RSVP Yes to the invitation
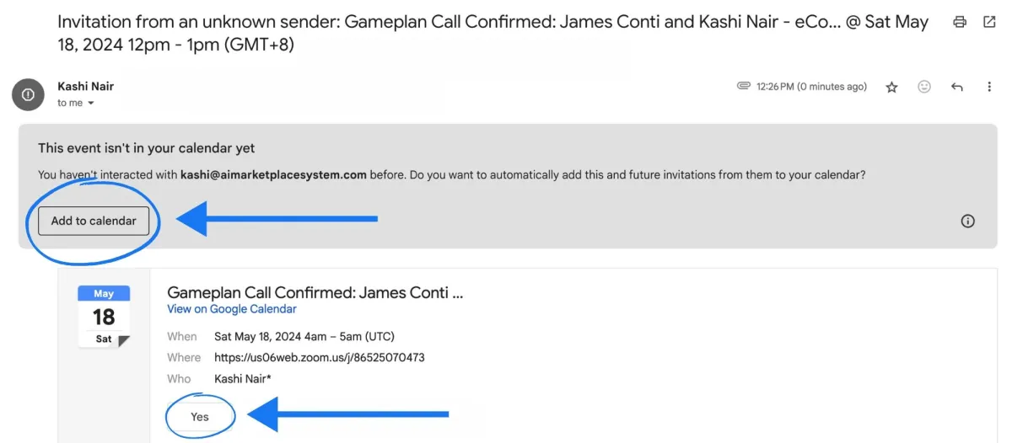This screenshot has height=443, width=1012. click(200, 417)
